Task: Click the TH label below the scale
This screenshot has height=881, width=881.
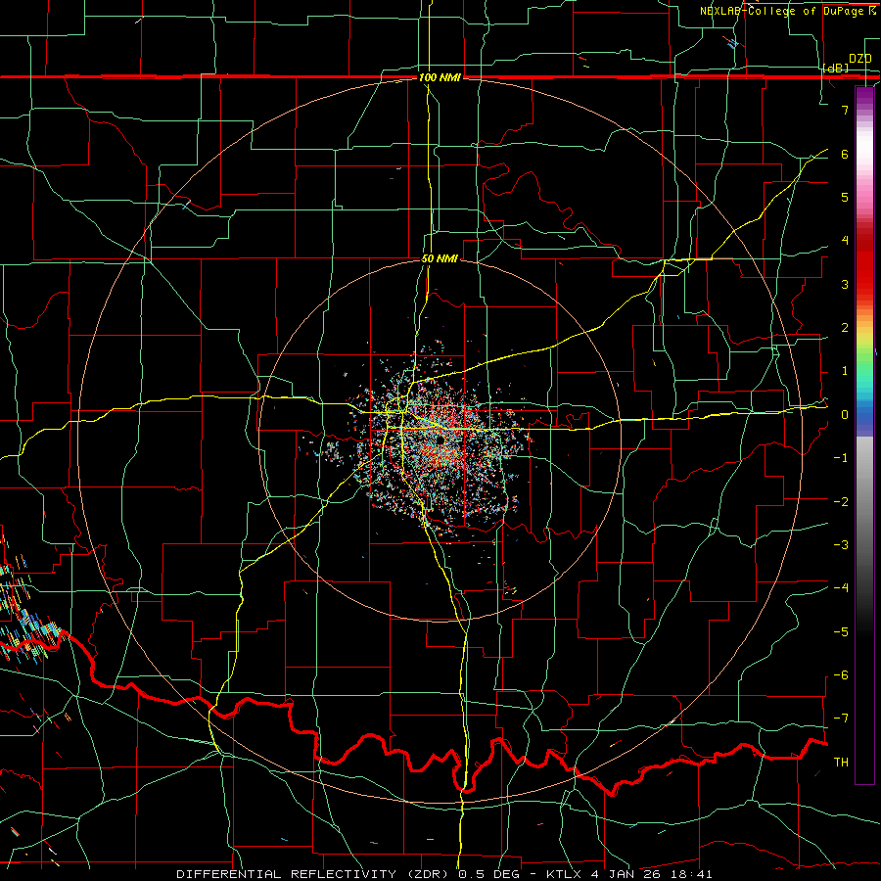Action: (x=841, y=763)
